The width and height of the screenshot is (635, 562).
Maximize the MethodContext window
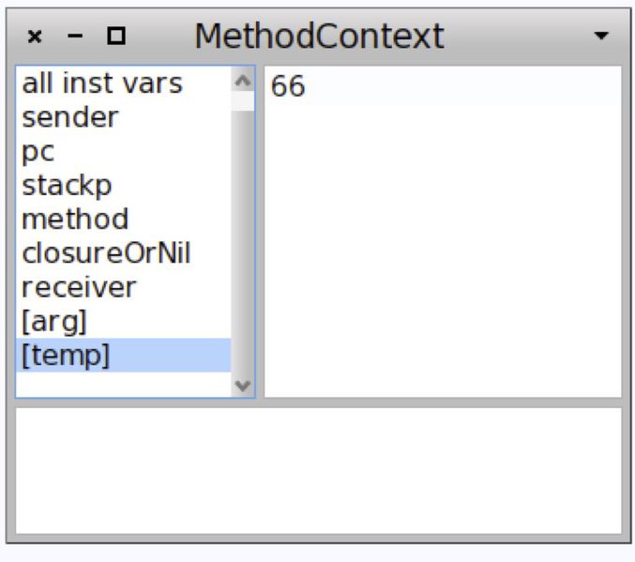pyautogui.click(x=116, y=37)
